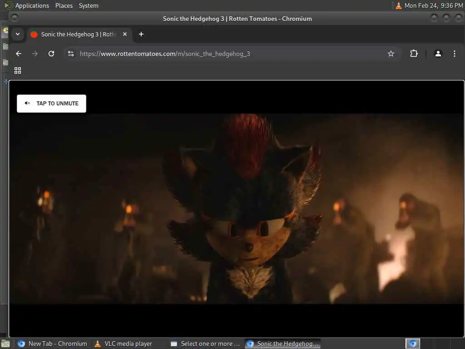Expand the tab search dropdown
The width and height of the screenshot is (465, 349).
(x=18, y=34)
